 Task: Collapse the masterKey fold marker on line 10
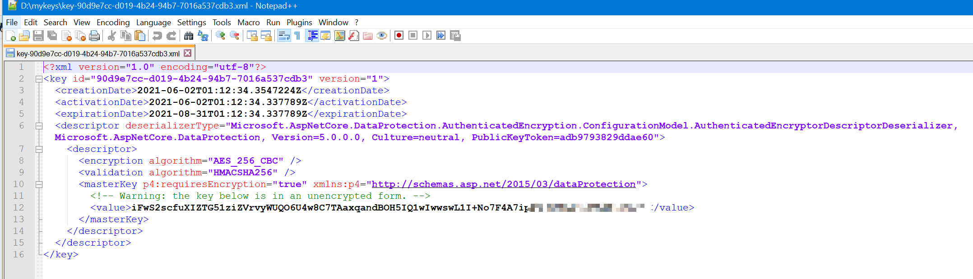[x=39, y=184]
